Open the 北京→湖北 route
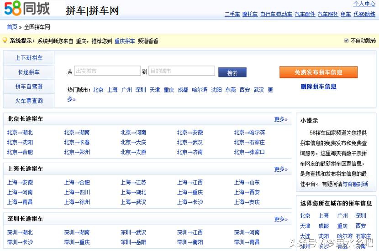Viewport: 379px width, 251px height. point(20,133)
